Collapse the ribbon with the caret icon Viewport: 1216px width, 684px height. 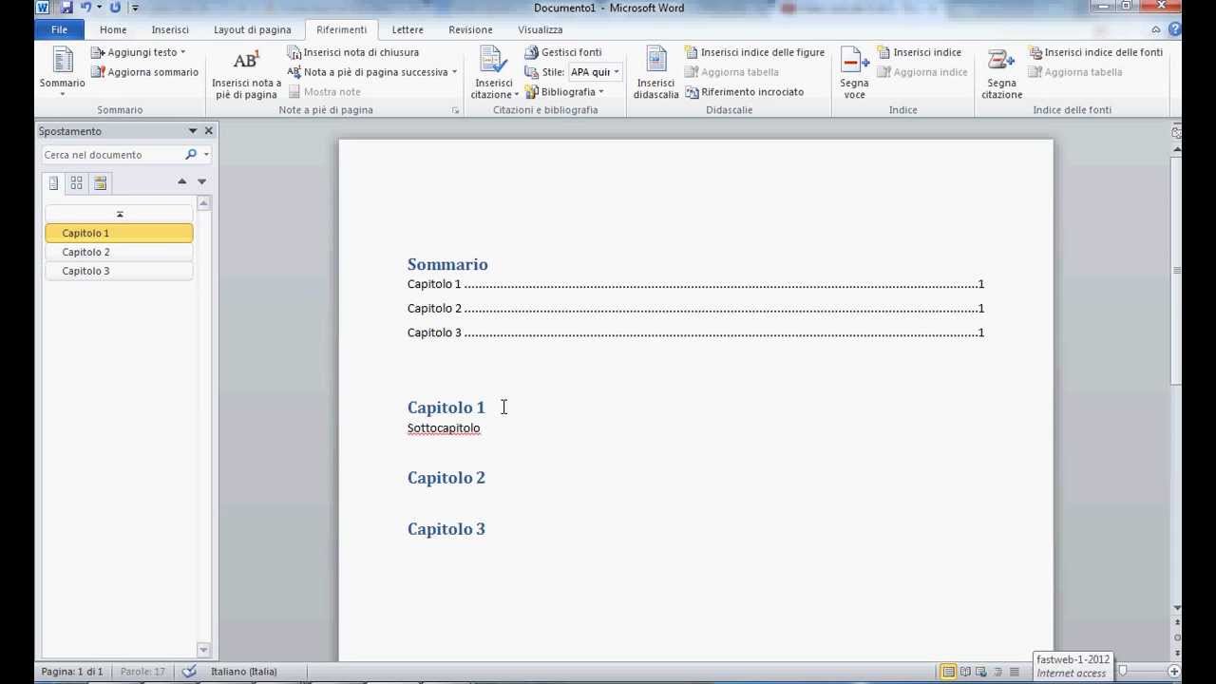click(x=1156, y=29)
